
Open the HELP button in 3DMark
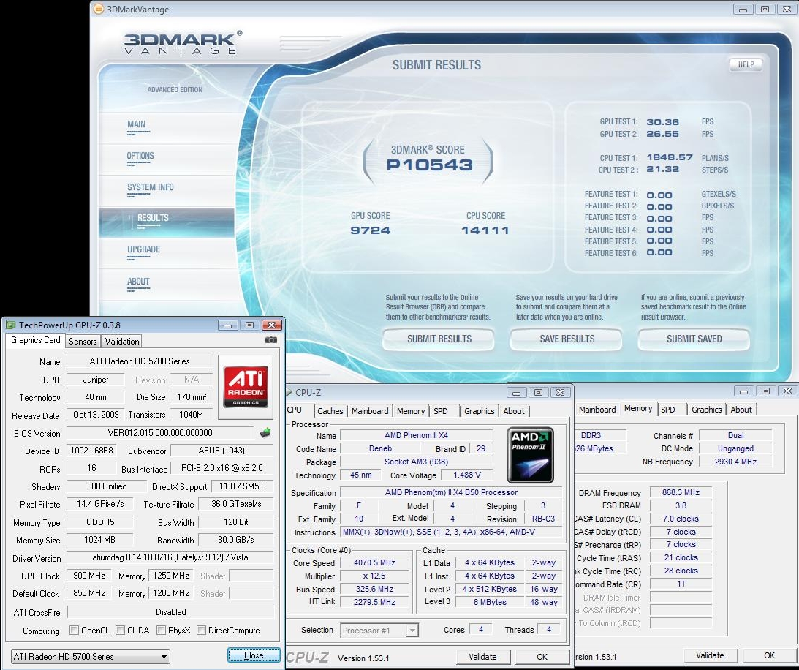point(746,64)
